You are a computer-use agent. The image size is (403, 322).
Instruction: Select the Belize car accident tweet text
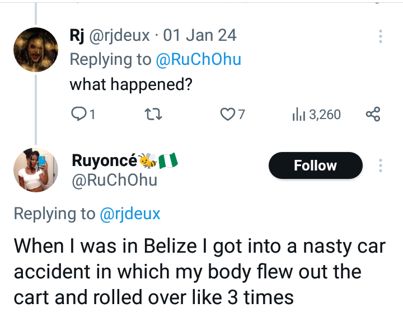199,271
